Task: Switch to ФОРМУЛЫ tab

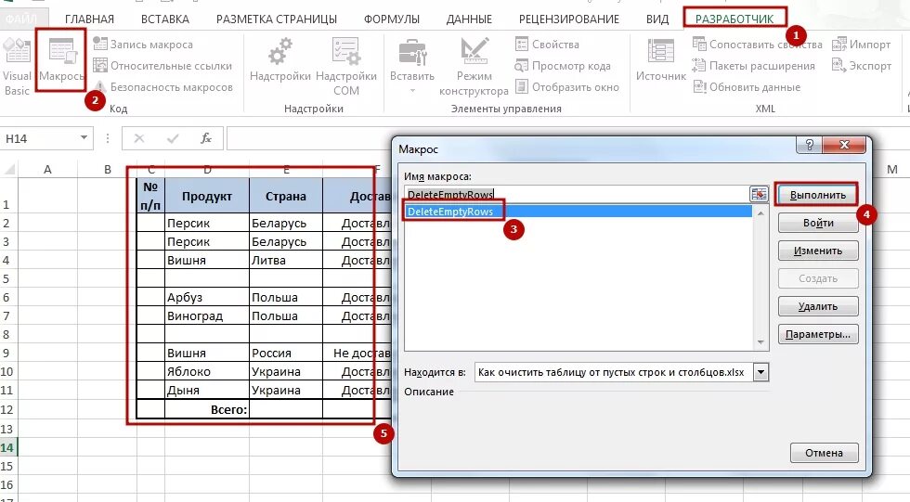Action: pyautogui.click(x=392, y=19)
